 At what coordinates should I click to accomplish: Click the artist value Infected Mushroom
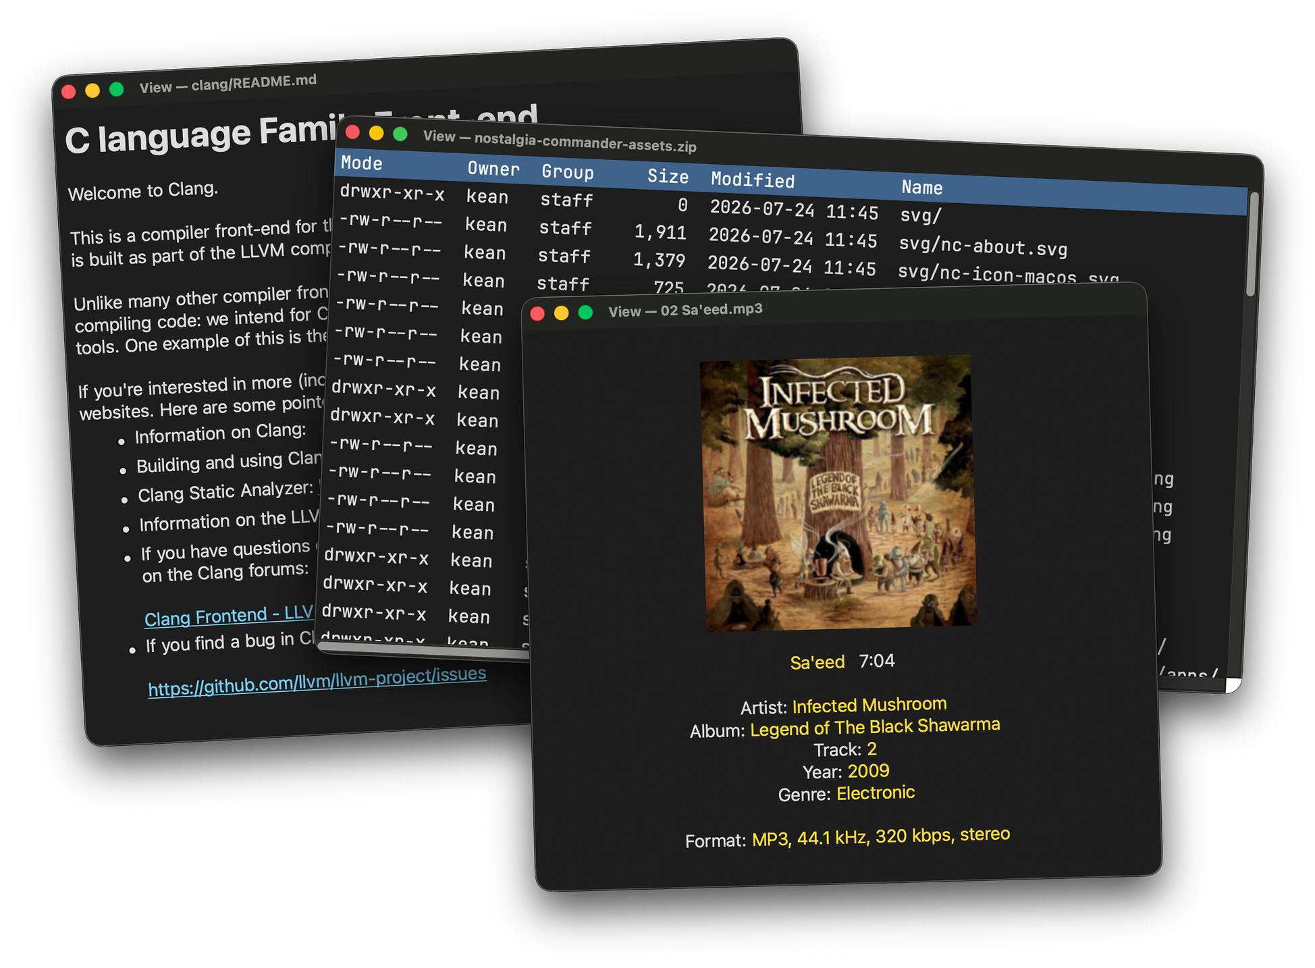(869, 705)
